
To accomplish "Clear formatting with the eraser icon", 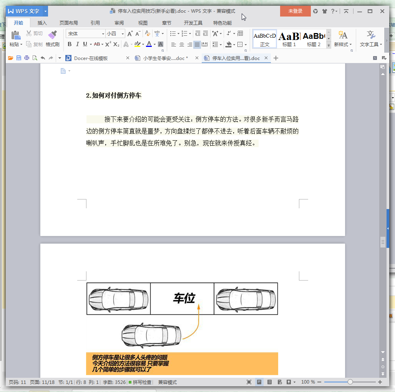I will [148, 33].
